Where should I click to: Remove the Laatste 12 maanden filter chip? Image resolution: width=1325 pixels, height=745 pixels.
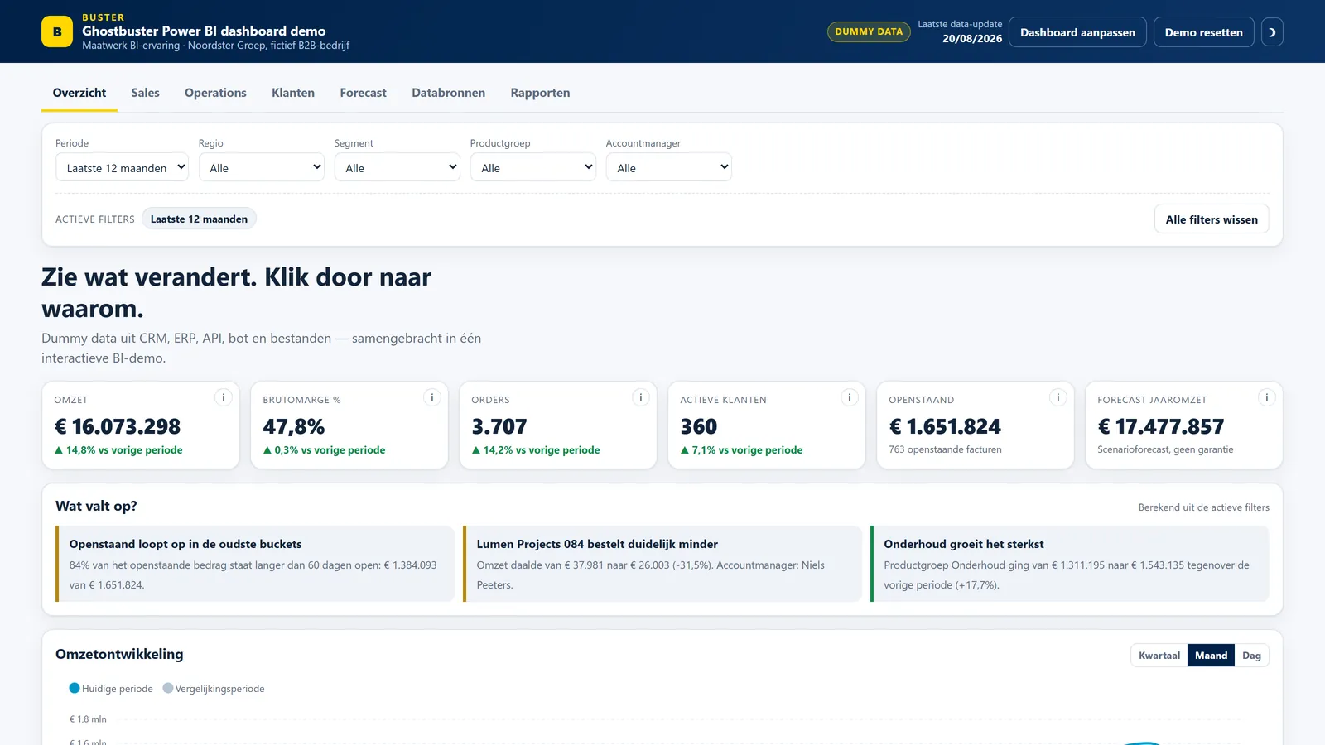[x=199, y=219]
